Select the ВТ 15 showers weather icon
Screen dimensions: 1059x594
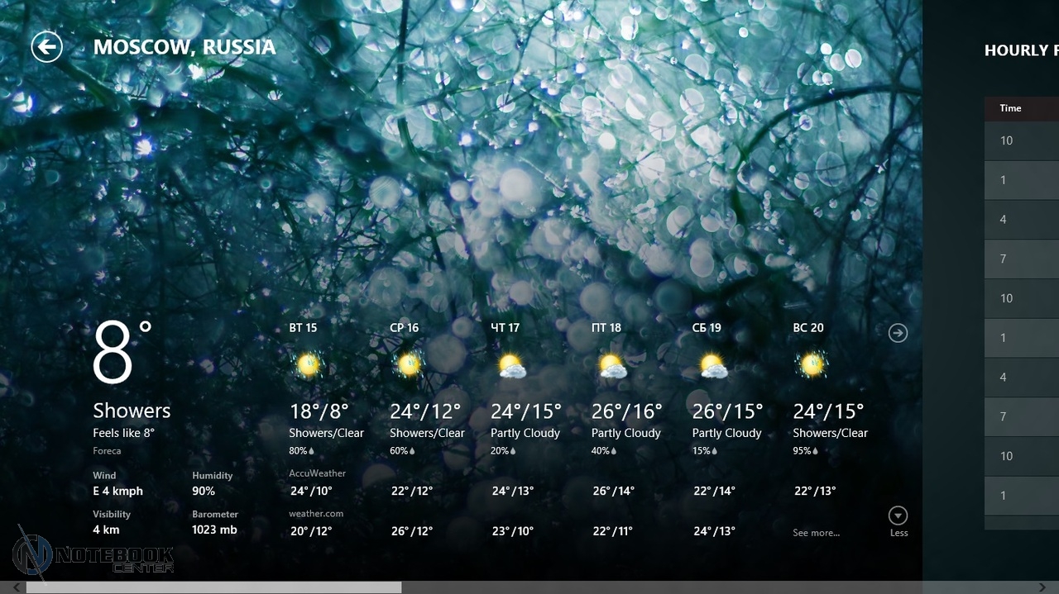coord(308,364)
